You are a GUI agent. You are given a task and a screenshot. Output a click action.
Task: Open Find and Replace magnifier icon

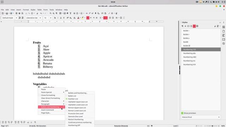(x=50, y=13)
